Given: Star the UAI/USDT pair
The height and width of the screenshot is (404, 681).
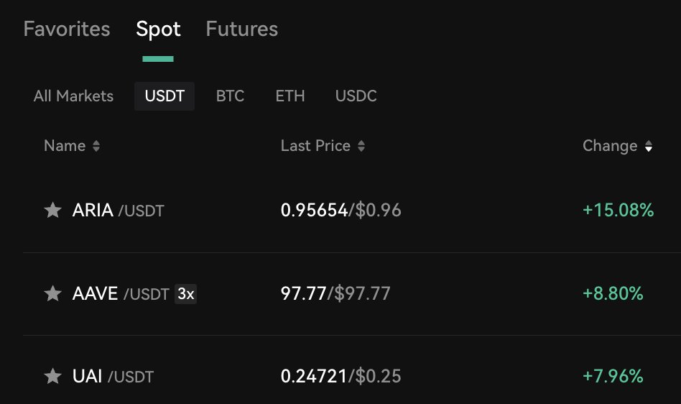Looking at the screenshot, I should pos(52,376).
